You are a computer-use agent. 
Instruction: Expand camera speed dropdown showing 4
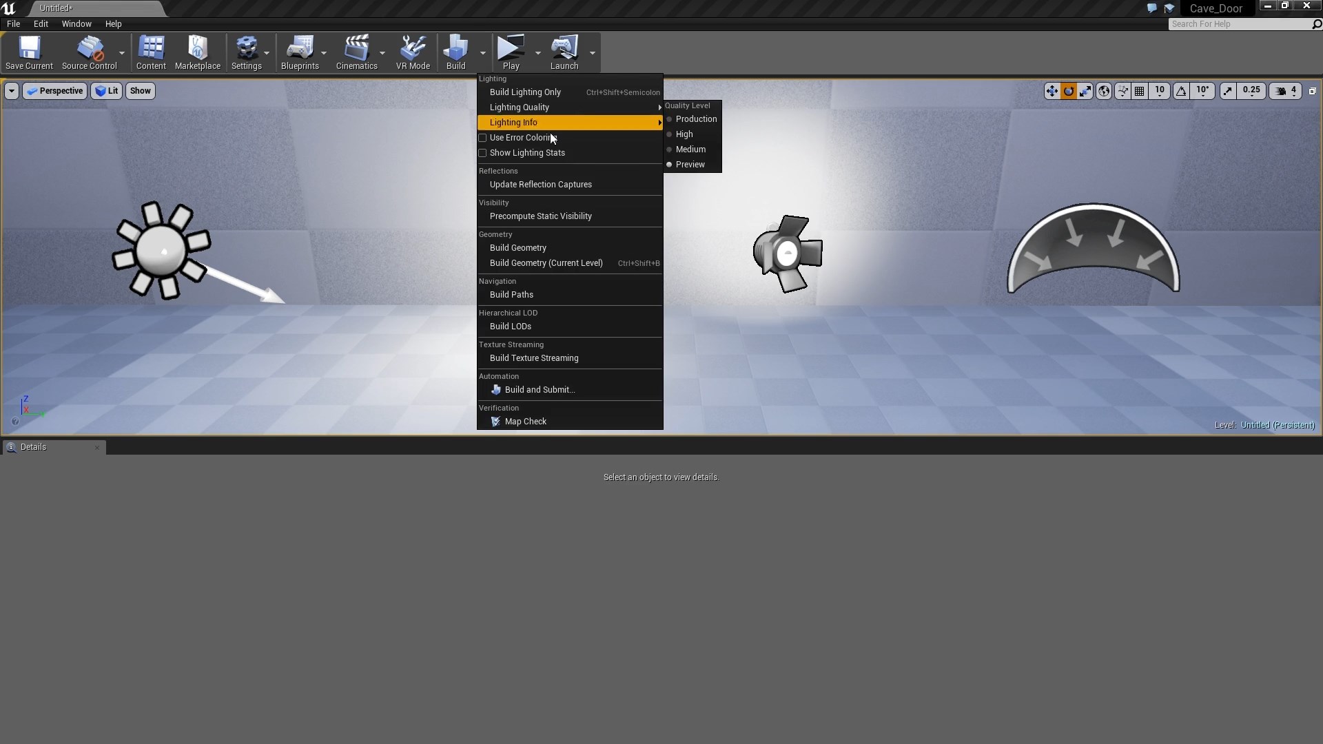point(1286,91)
